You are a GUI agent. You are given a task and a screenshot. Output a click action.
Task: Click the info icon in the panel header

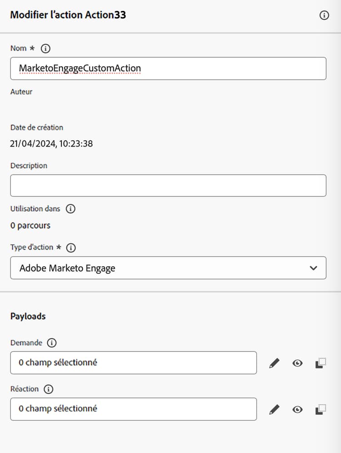(x=324, y=15)
